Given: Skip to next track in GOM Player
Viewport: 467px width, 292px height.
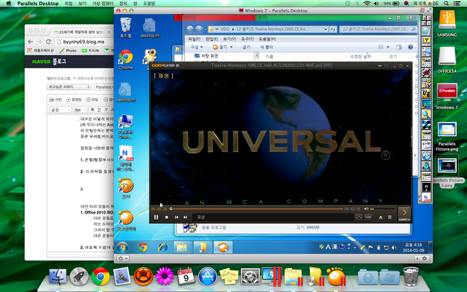Looking at the screenshot, I should click(x=186, y=217).
